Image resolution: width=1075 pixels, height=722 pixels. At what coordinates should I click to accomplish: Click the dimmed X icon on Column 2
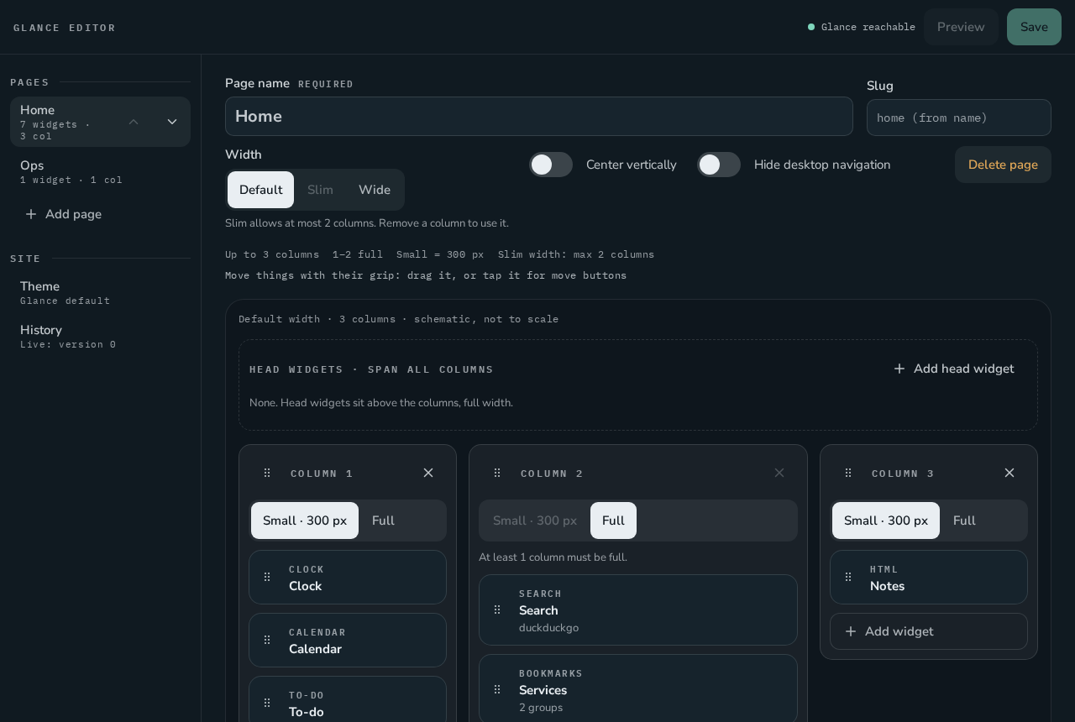[779, 473]
